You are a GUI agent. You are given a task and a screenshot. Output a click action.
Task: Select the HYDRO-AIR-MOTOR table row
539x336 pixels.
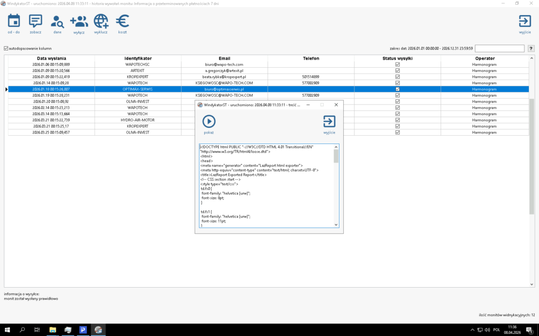tap(138, 120)
